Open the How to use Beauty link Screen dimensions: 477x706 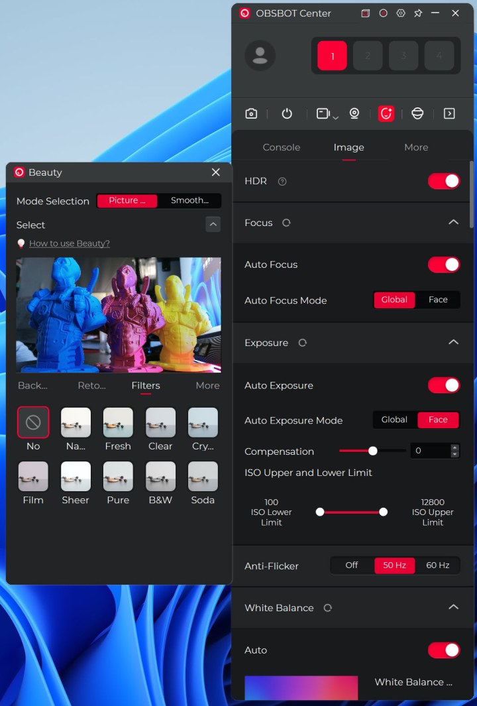coord(70,243)
